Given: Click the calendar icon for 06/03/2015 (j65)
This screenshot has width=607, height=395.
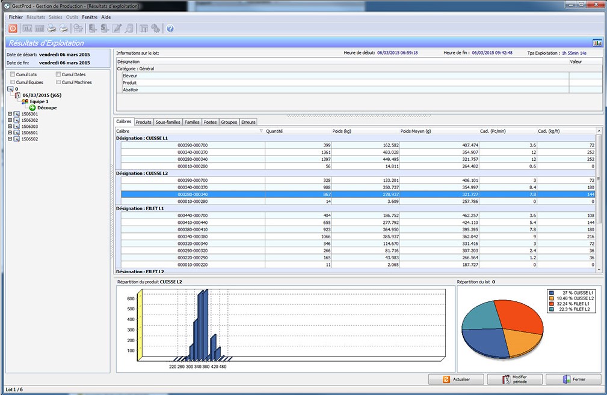Looking at the screenshot, I should (17, 95).
